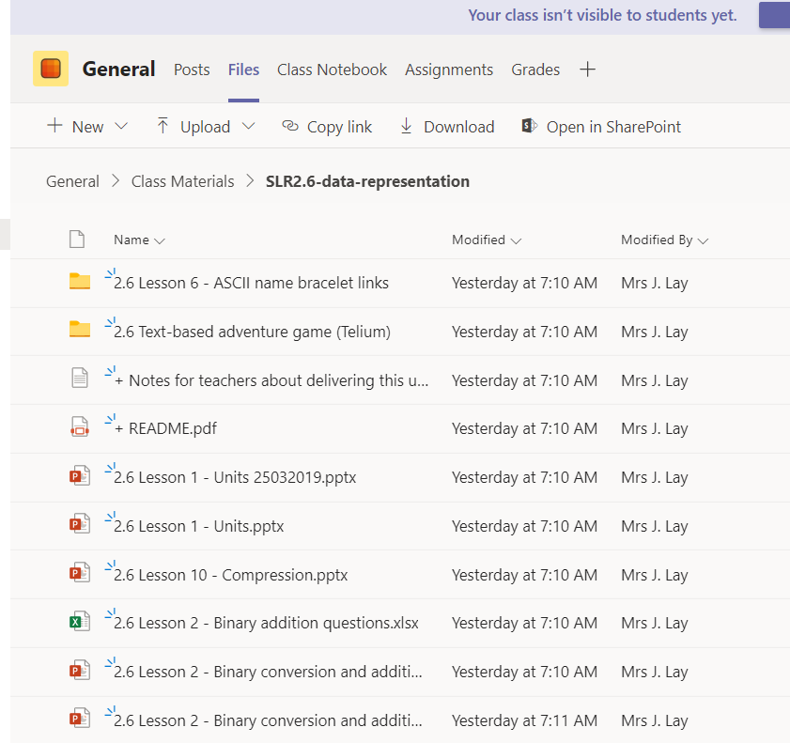This screenshot has width=790, height=743.
Task: Click the PowerPoint icon for Lesson 10 Compression
Action: [80, 574]
